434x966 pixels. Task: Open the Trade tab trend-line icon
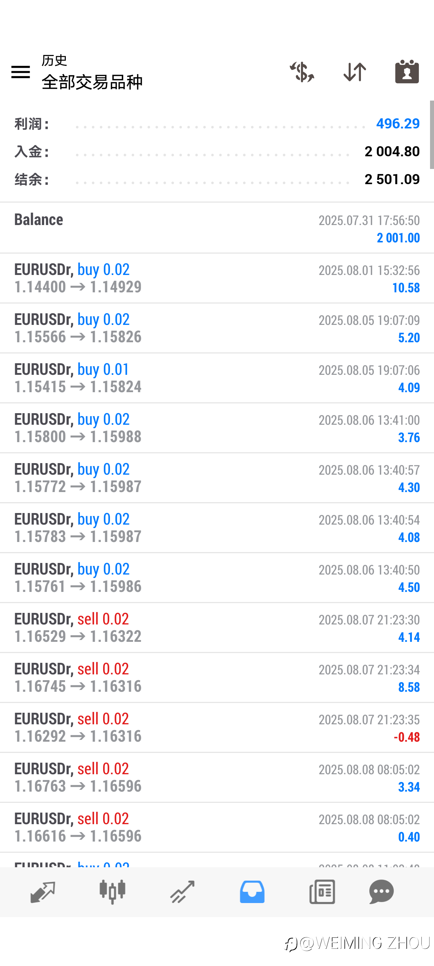(182, 892)
